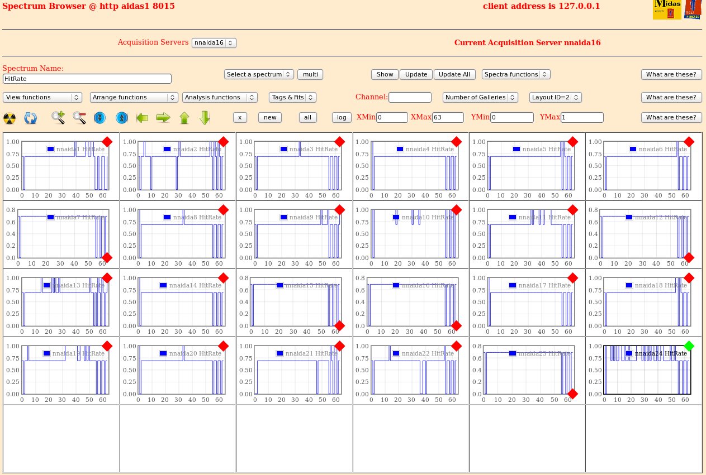Zoom out with the red-minus magnifier

click(79, 118)
